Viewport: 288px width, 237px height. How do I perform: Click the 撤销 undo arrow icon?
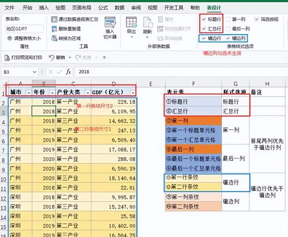click(x=51, y=57)
